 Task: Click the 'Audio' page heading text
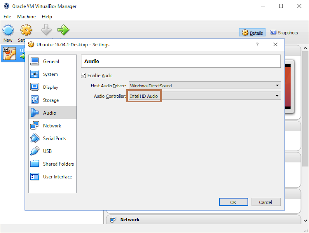pos(92,61)
